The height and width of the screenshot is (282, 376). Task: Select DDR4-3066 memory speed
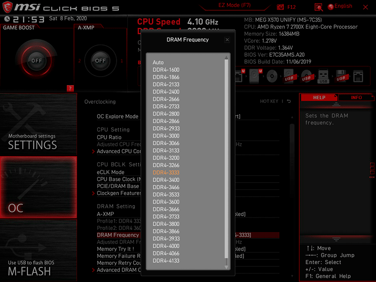(166, 143)
